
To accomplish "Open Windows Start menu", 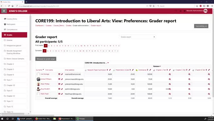I will pyautogui.click(x=2, y=119).
